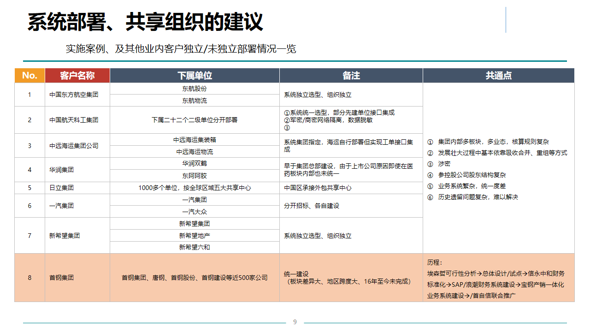Select cell 一汽大众
The width and height of the screenshot is (590, 332).
pyautogui.click(x=195, y=212)
